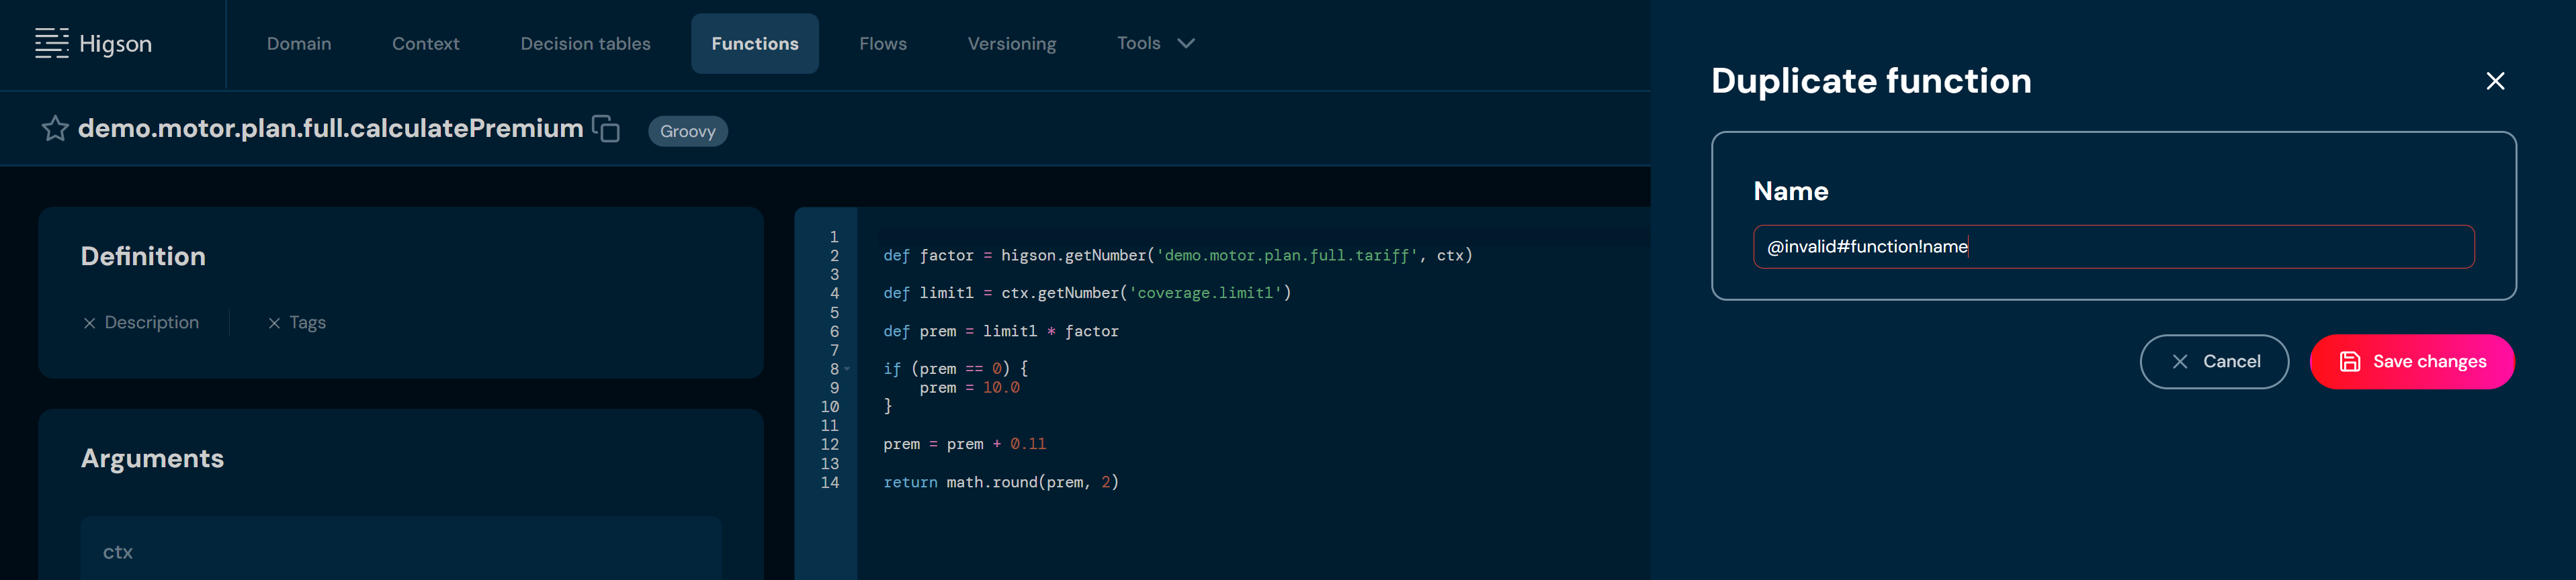Close the Duplicate function panel

(2495, 81)
